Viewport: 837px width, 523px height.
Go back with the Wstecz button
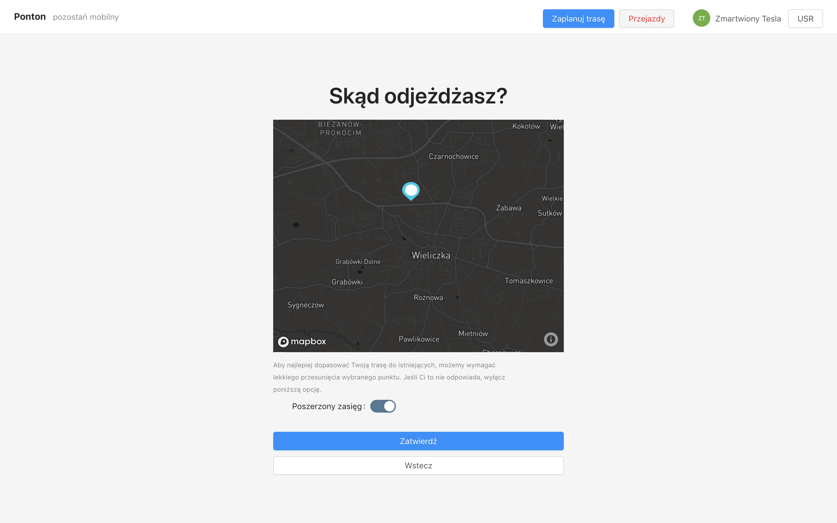418,465
